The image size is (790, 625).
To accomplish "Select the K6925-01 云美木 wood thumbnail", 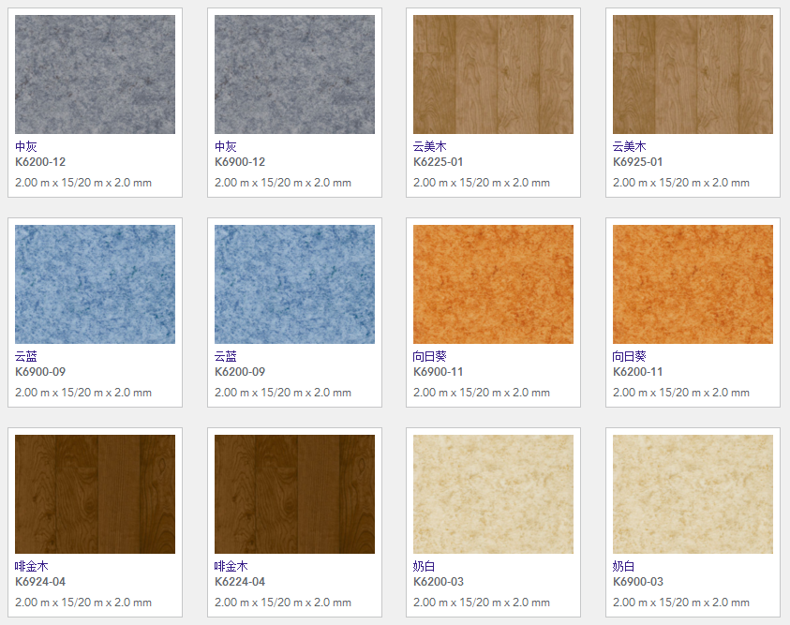I will click(x=693, y=74).
